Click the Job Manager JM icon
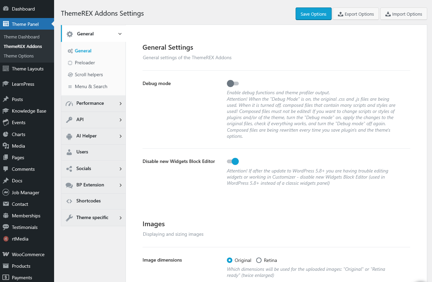This screenshot has width=432, height=282. 6,193
